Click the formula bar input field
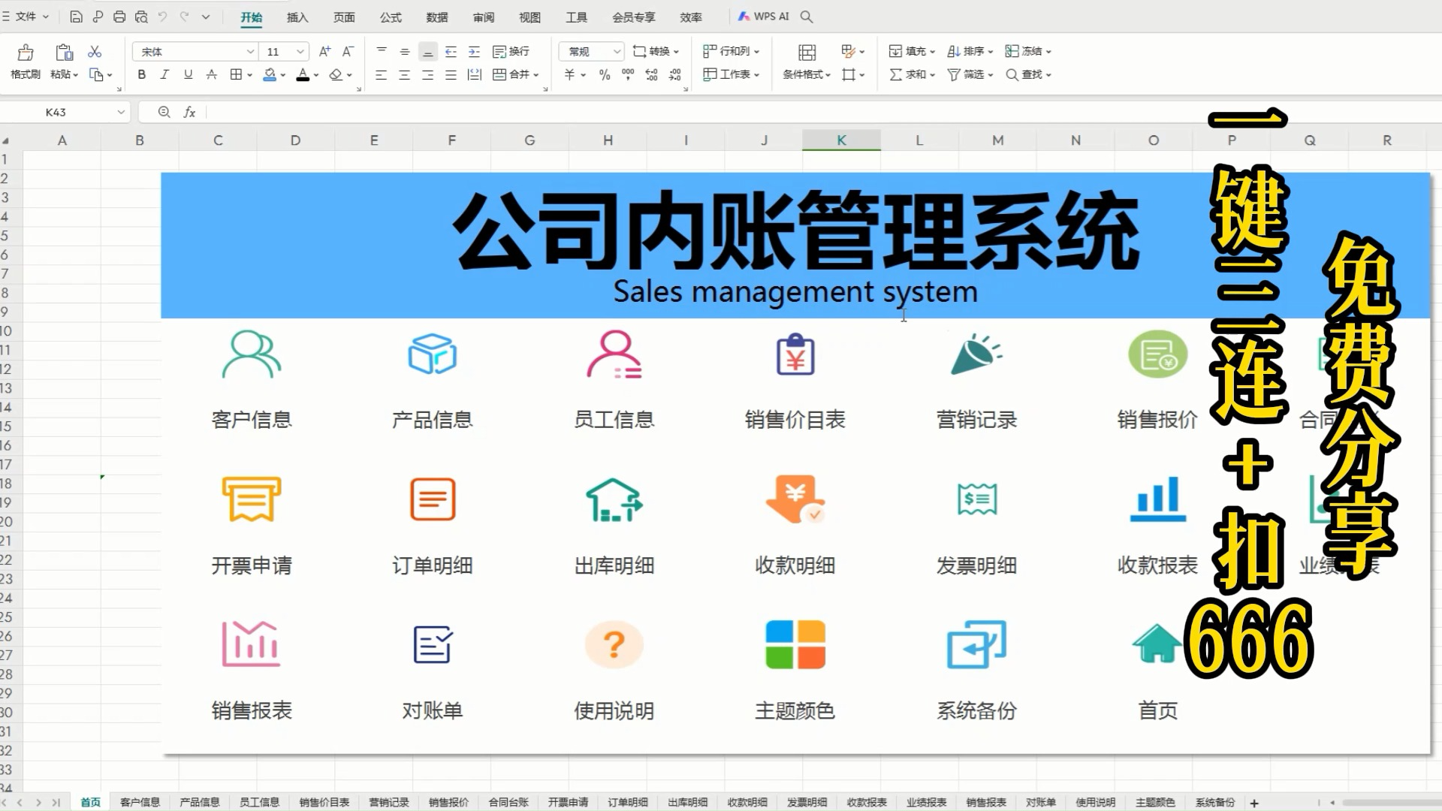This screenshot has width=1442, height=811. click(x=822, y=112)
